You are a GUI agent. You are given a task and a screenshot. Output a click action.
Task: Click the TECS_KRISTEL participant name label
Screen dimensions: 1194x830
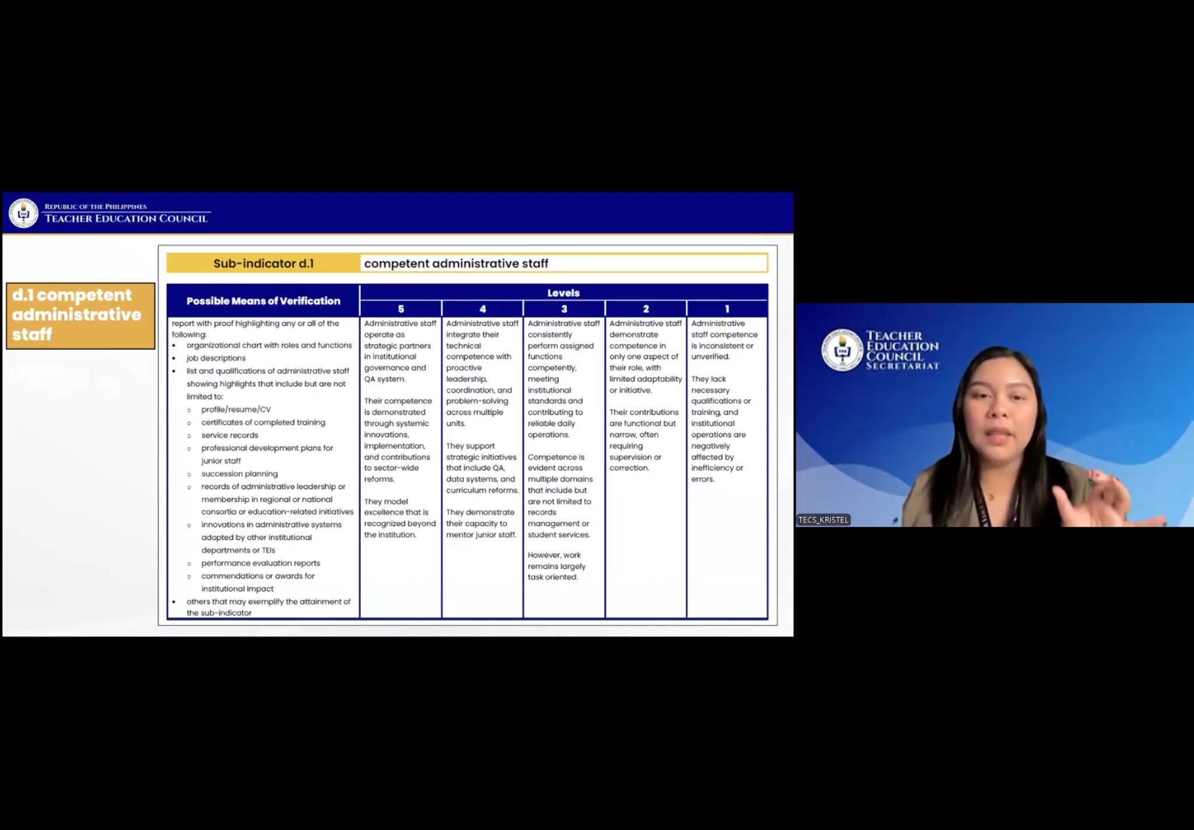(823, 520)
